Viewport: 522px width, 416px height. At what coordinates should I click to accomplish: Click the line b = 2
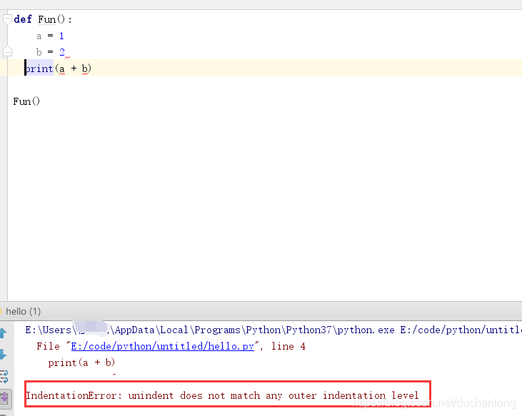click(51, 52)
